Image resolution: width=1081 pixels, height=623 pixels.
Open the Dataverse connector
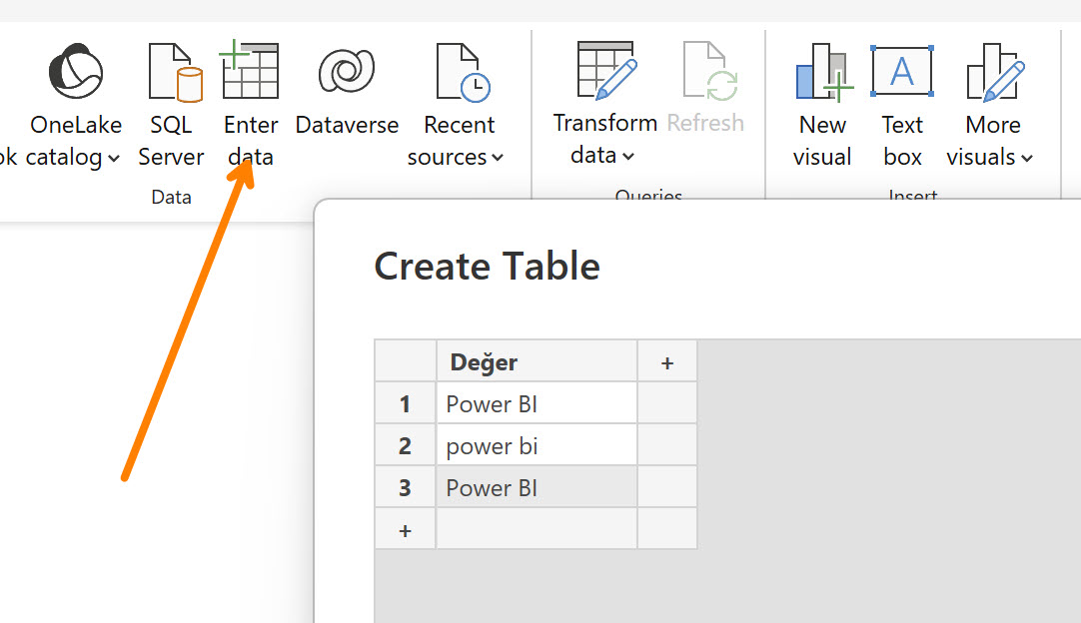[x=347, y=72]
